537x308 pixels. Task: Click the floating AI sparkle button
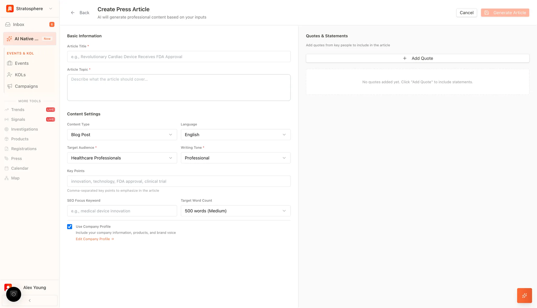pos(524,295)
